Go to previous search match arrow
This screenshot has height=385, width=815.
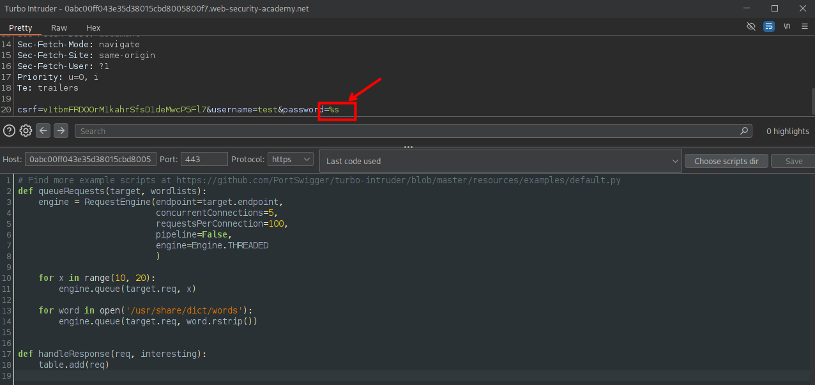pos(43,131)
